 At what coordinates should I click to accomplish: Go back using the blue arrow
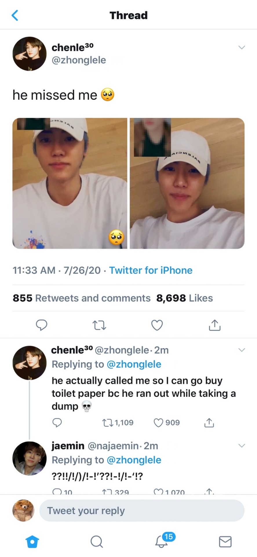15,15
